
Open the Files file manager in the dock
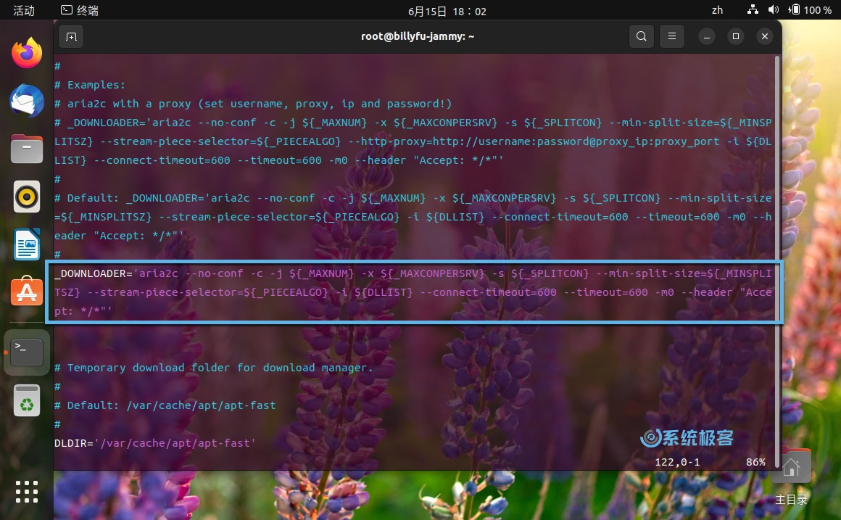[x=27, y=149]
